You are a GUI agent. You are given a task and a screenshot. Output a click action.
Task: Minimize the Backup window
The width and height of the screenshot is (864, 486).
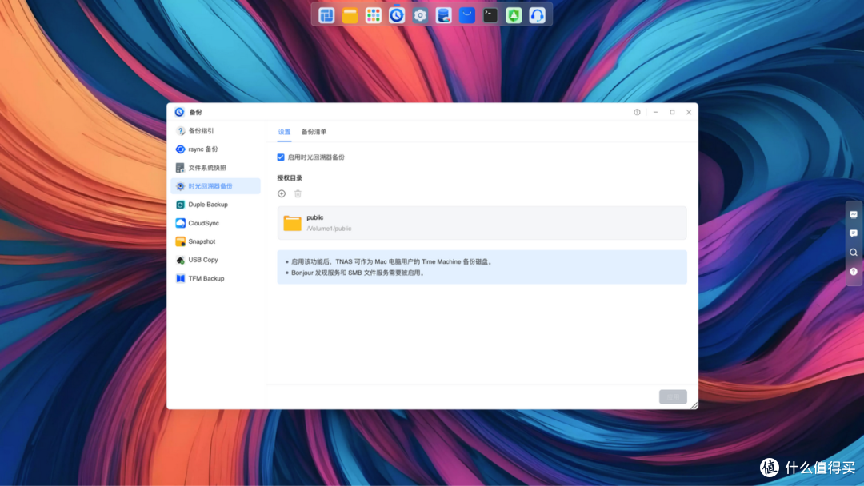point(655,112)
